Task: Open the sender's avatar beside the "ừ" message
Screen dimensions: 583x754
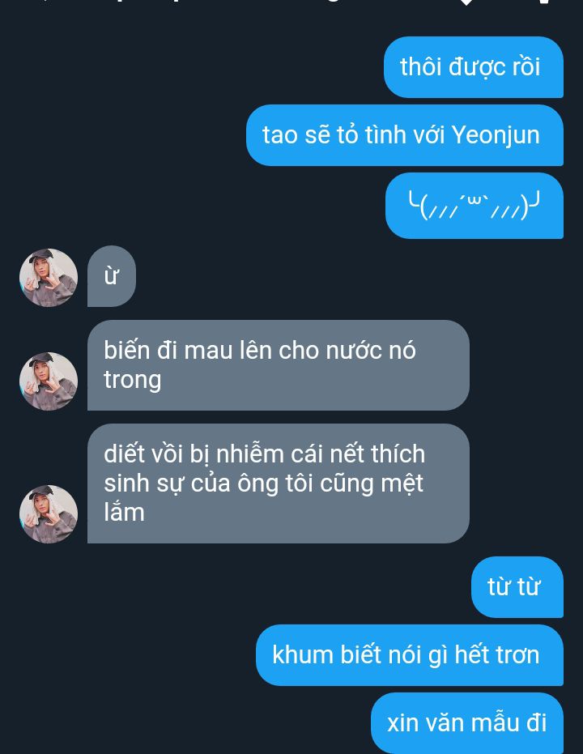Action: click(49, 278)
